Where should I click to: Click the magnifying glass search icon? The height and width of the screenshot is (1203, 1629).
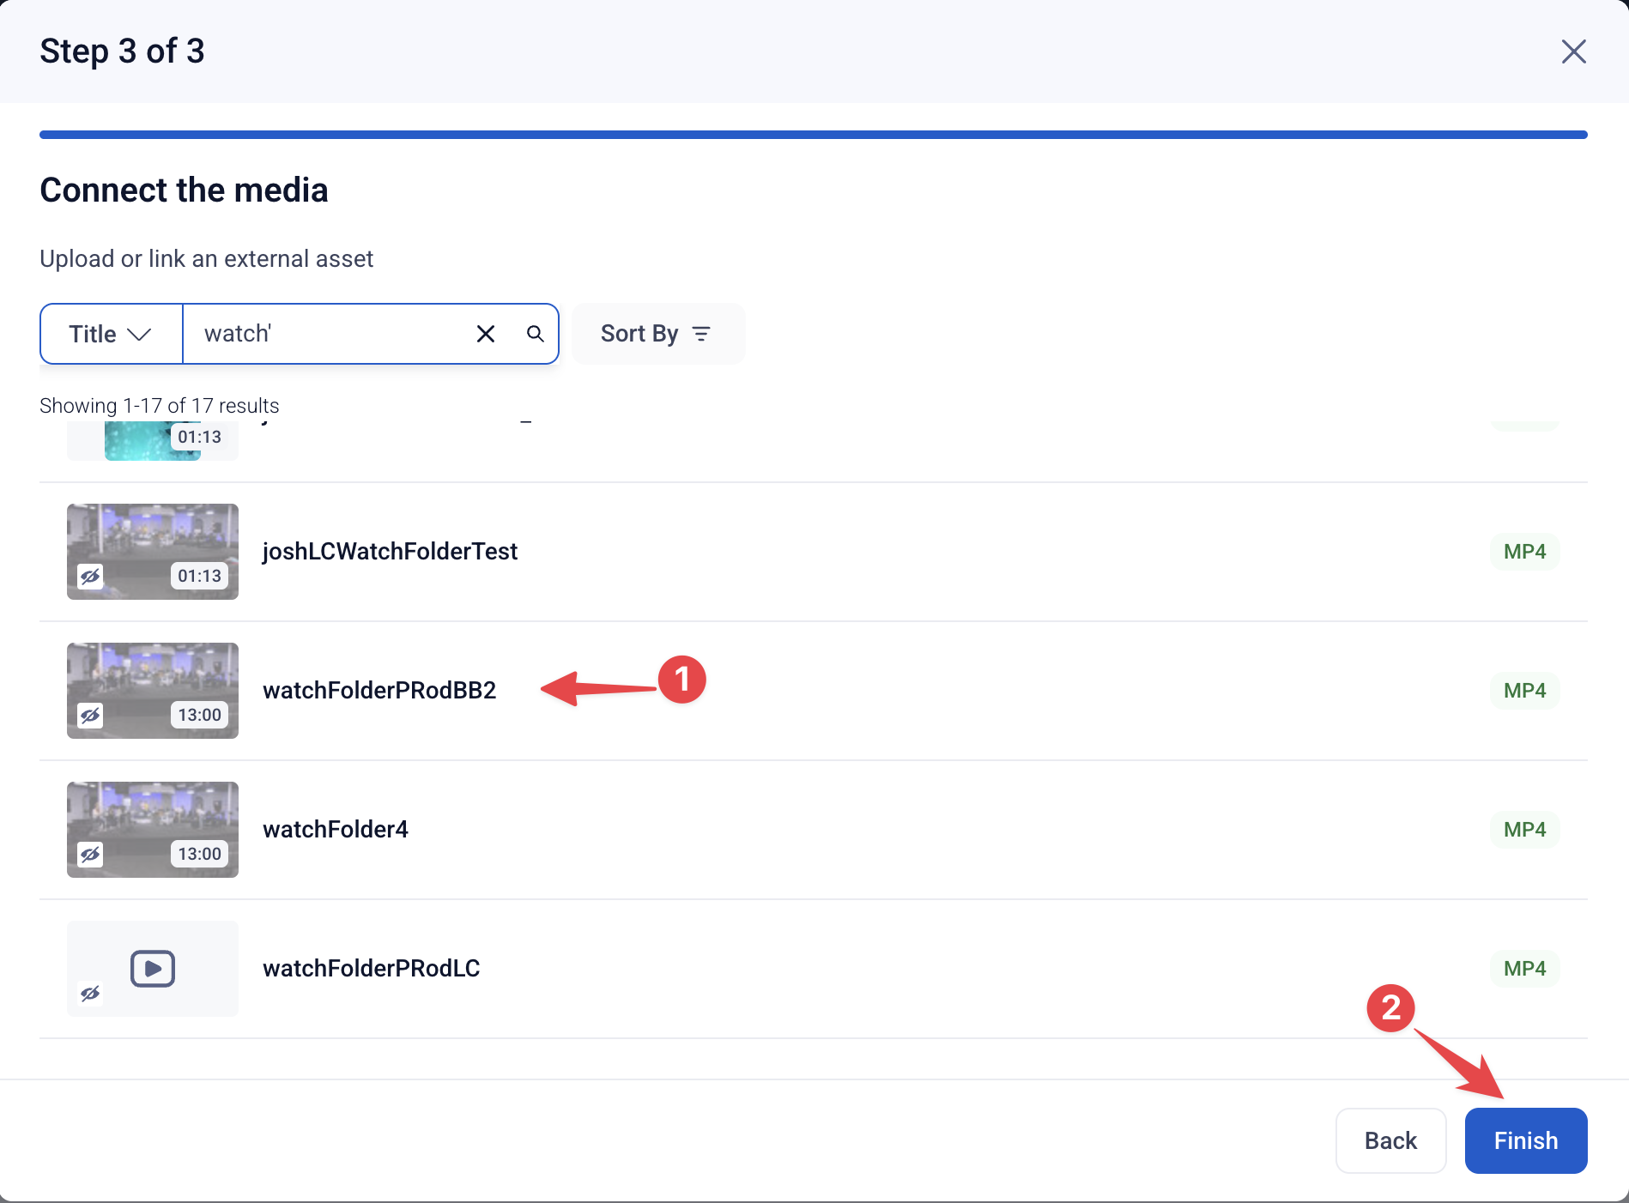536,334
